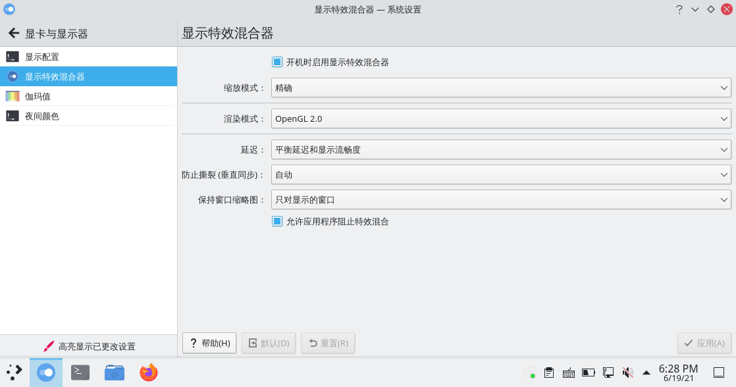Click the clock showing 6:28 PM
736x387 pixels.
tap(678, 373)
